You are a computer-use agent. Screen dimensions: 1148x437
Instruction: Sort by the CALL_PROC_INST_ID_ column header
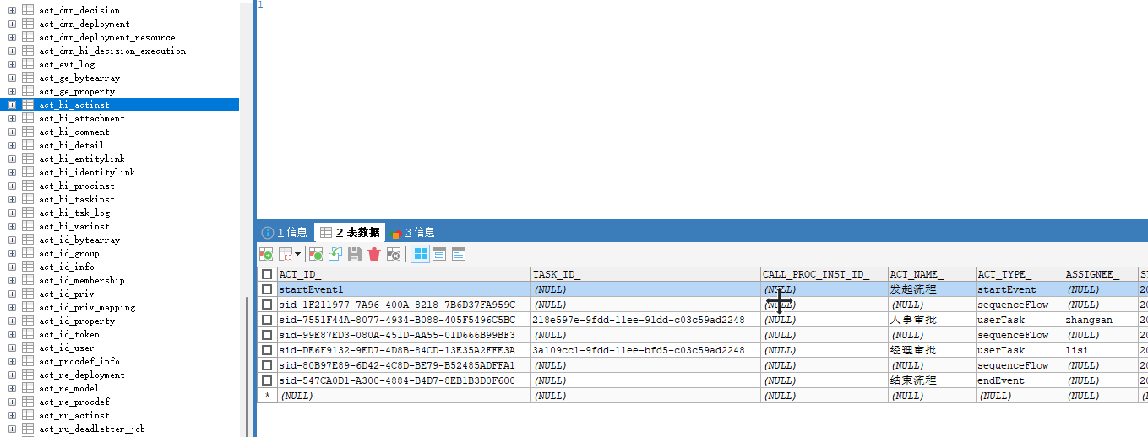pos(824,274)
